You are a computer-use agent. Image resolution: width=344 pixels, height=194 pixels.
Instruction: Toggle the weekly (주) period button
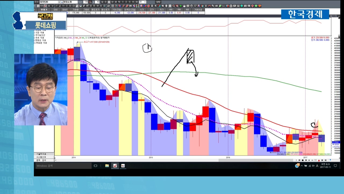click(105, 2)
